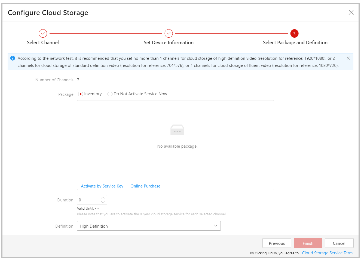Increase Duration with the up arrow
This screenshot has height=259, width=361.
pyautogui.click(x=103, y=197)
